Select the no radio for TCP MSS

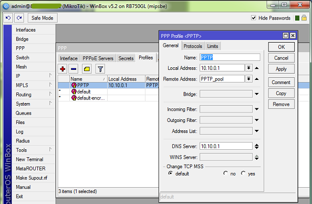pos(225,174)
